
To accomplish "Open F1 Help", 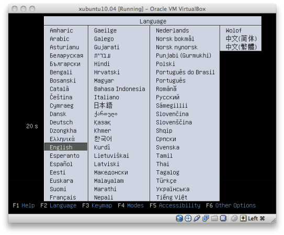I will coord(24,206).
